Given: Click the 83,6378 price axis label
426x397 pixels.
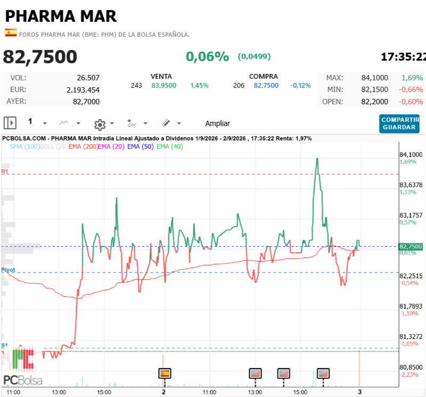Looking at the screenshot, I should [411, 185].
